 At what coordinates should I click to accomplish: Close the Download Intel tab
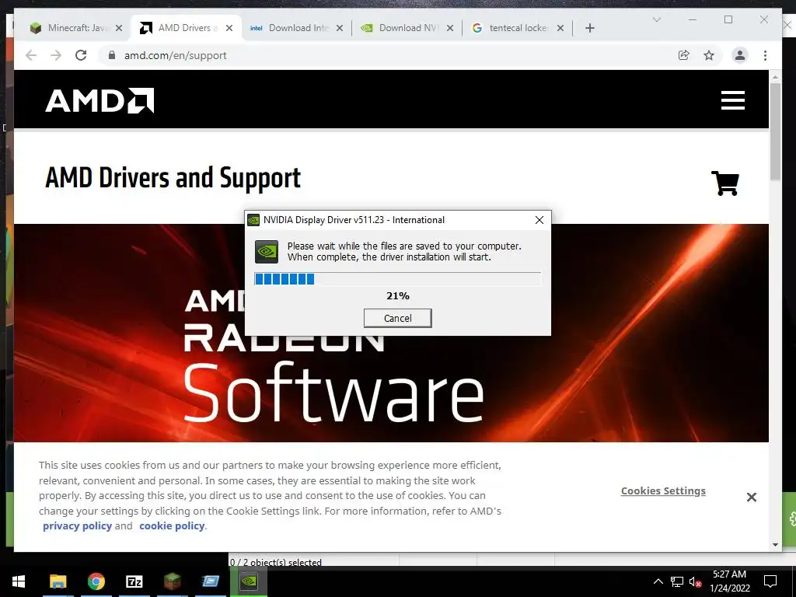click(340, 28)
